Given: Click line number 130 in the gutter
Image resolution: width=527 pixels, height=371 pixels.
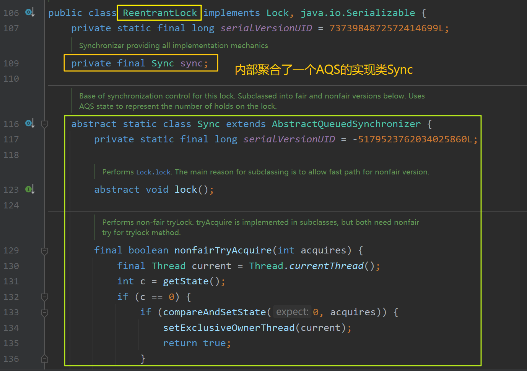Looking at the screenshot, I should (11, 266).
